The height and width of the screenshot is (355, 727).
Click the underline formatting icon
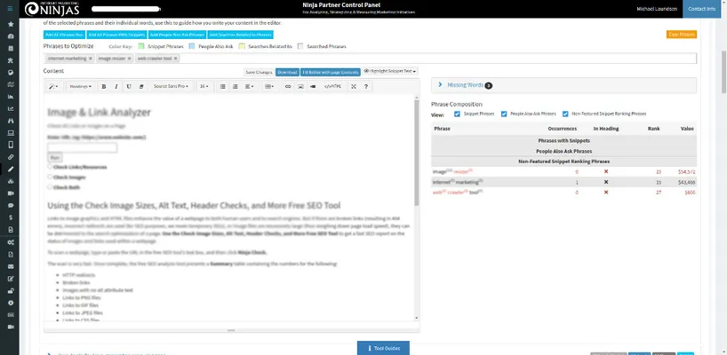(129, 86)
